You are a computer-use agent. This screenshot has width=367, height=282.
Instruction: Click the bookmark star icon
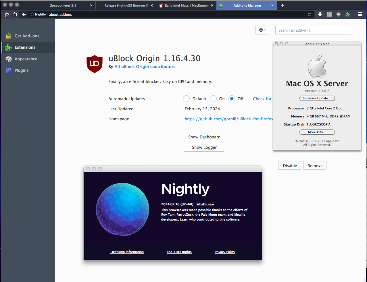coord(7,14)
